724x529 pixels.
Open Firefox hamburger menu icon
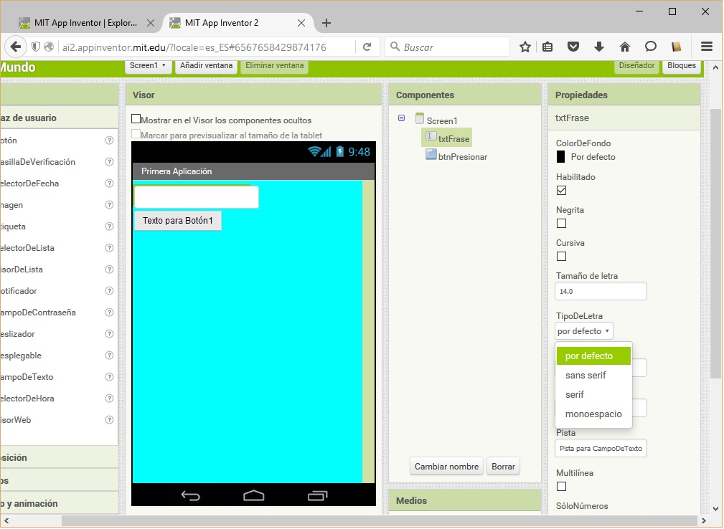pos(706,47)
